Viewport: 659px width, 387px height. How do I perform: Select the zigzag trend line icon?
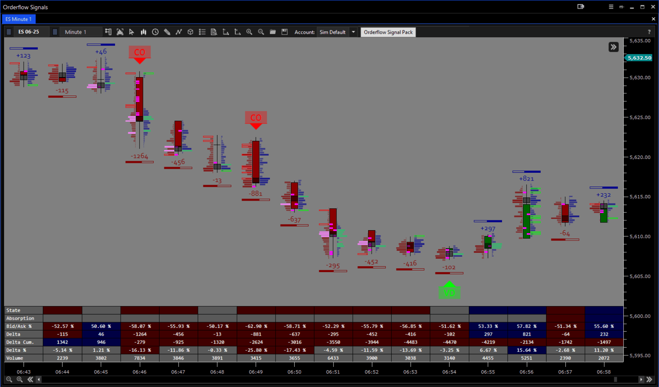[179, 32]
